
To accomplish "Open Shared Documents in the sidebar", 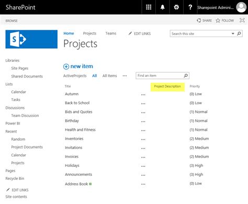I will pyautogui.click(x=27, y=76).
